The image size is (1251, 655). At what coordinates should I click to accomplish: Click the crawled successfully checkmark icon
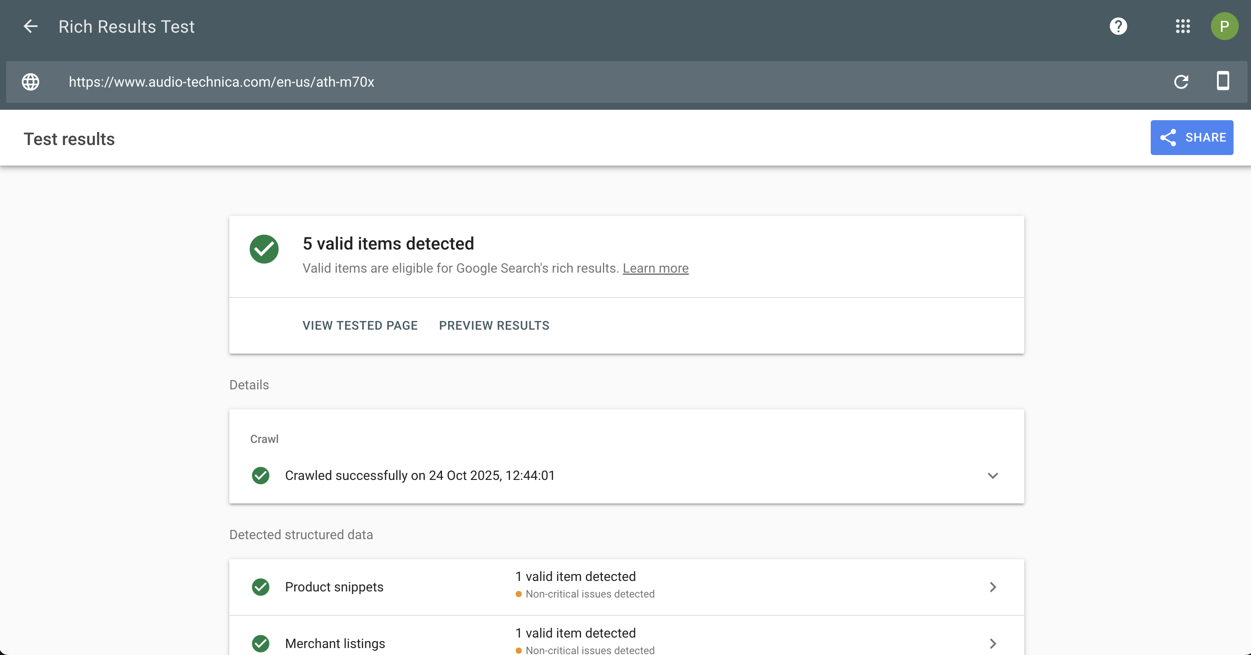point(261,476)
